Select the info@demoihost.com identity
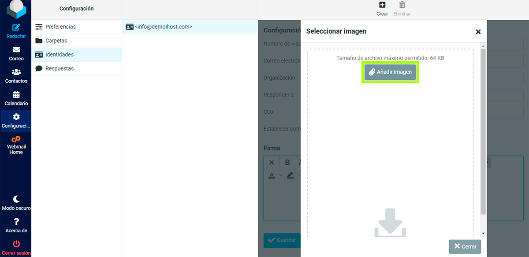This screenshot has height=257, width=529. pos(163,27)
